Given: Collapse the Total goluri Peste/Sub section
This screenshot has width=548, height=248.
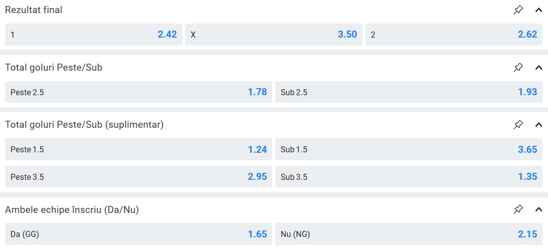Looking at the screenshot, I should click(538, 67).
